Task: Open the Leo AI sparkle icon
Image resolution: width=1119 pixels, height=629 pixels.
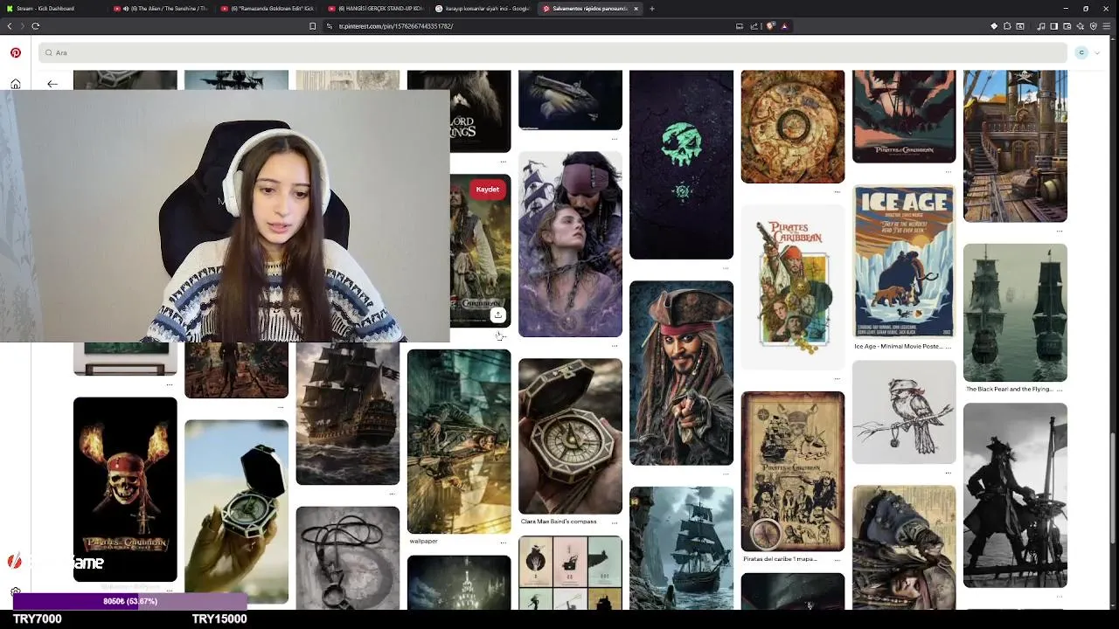Action: tap(1080, 26)
